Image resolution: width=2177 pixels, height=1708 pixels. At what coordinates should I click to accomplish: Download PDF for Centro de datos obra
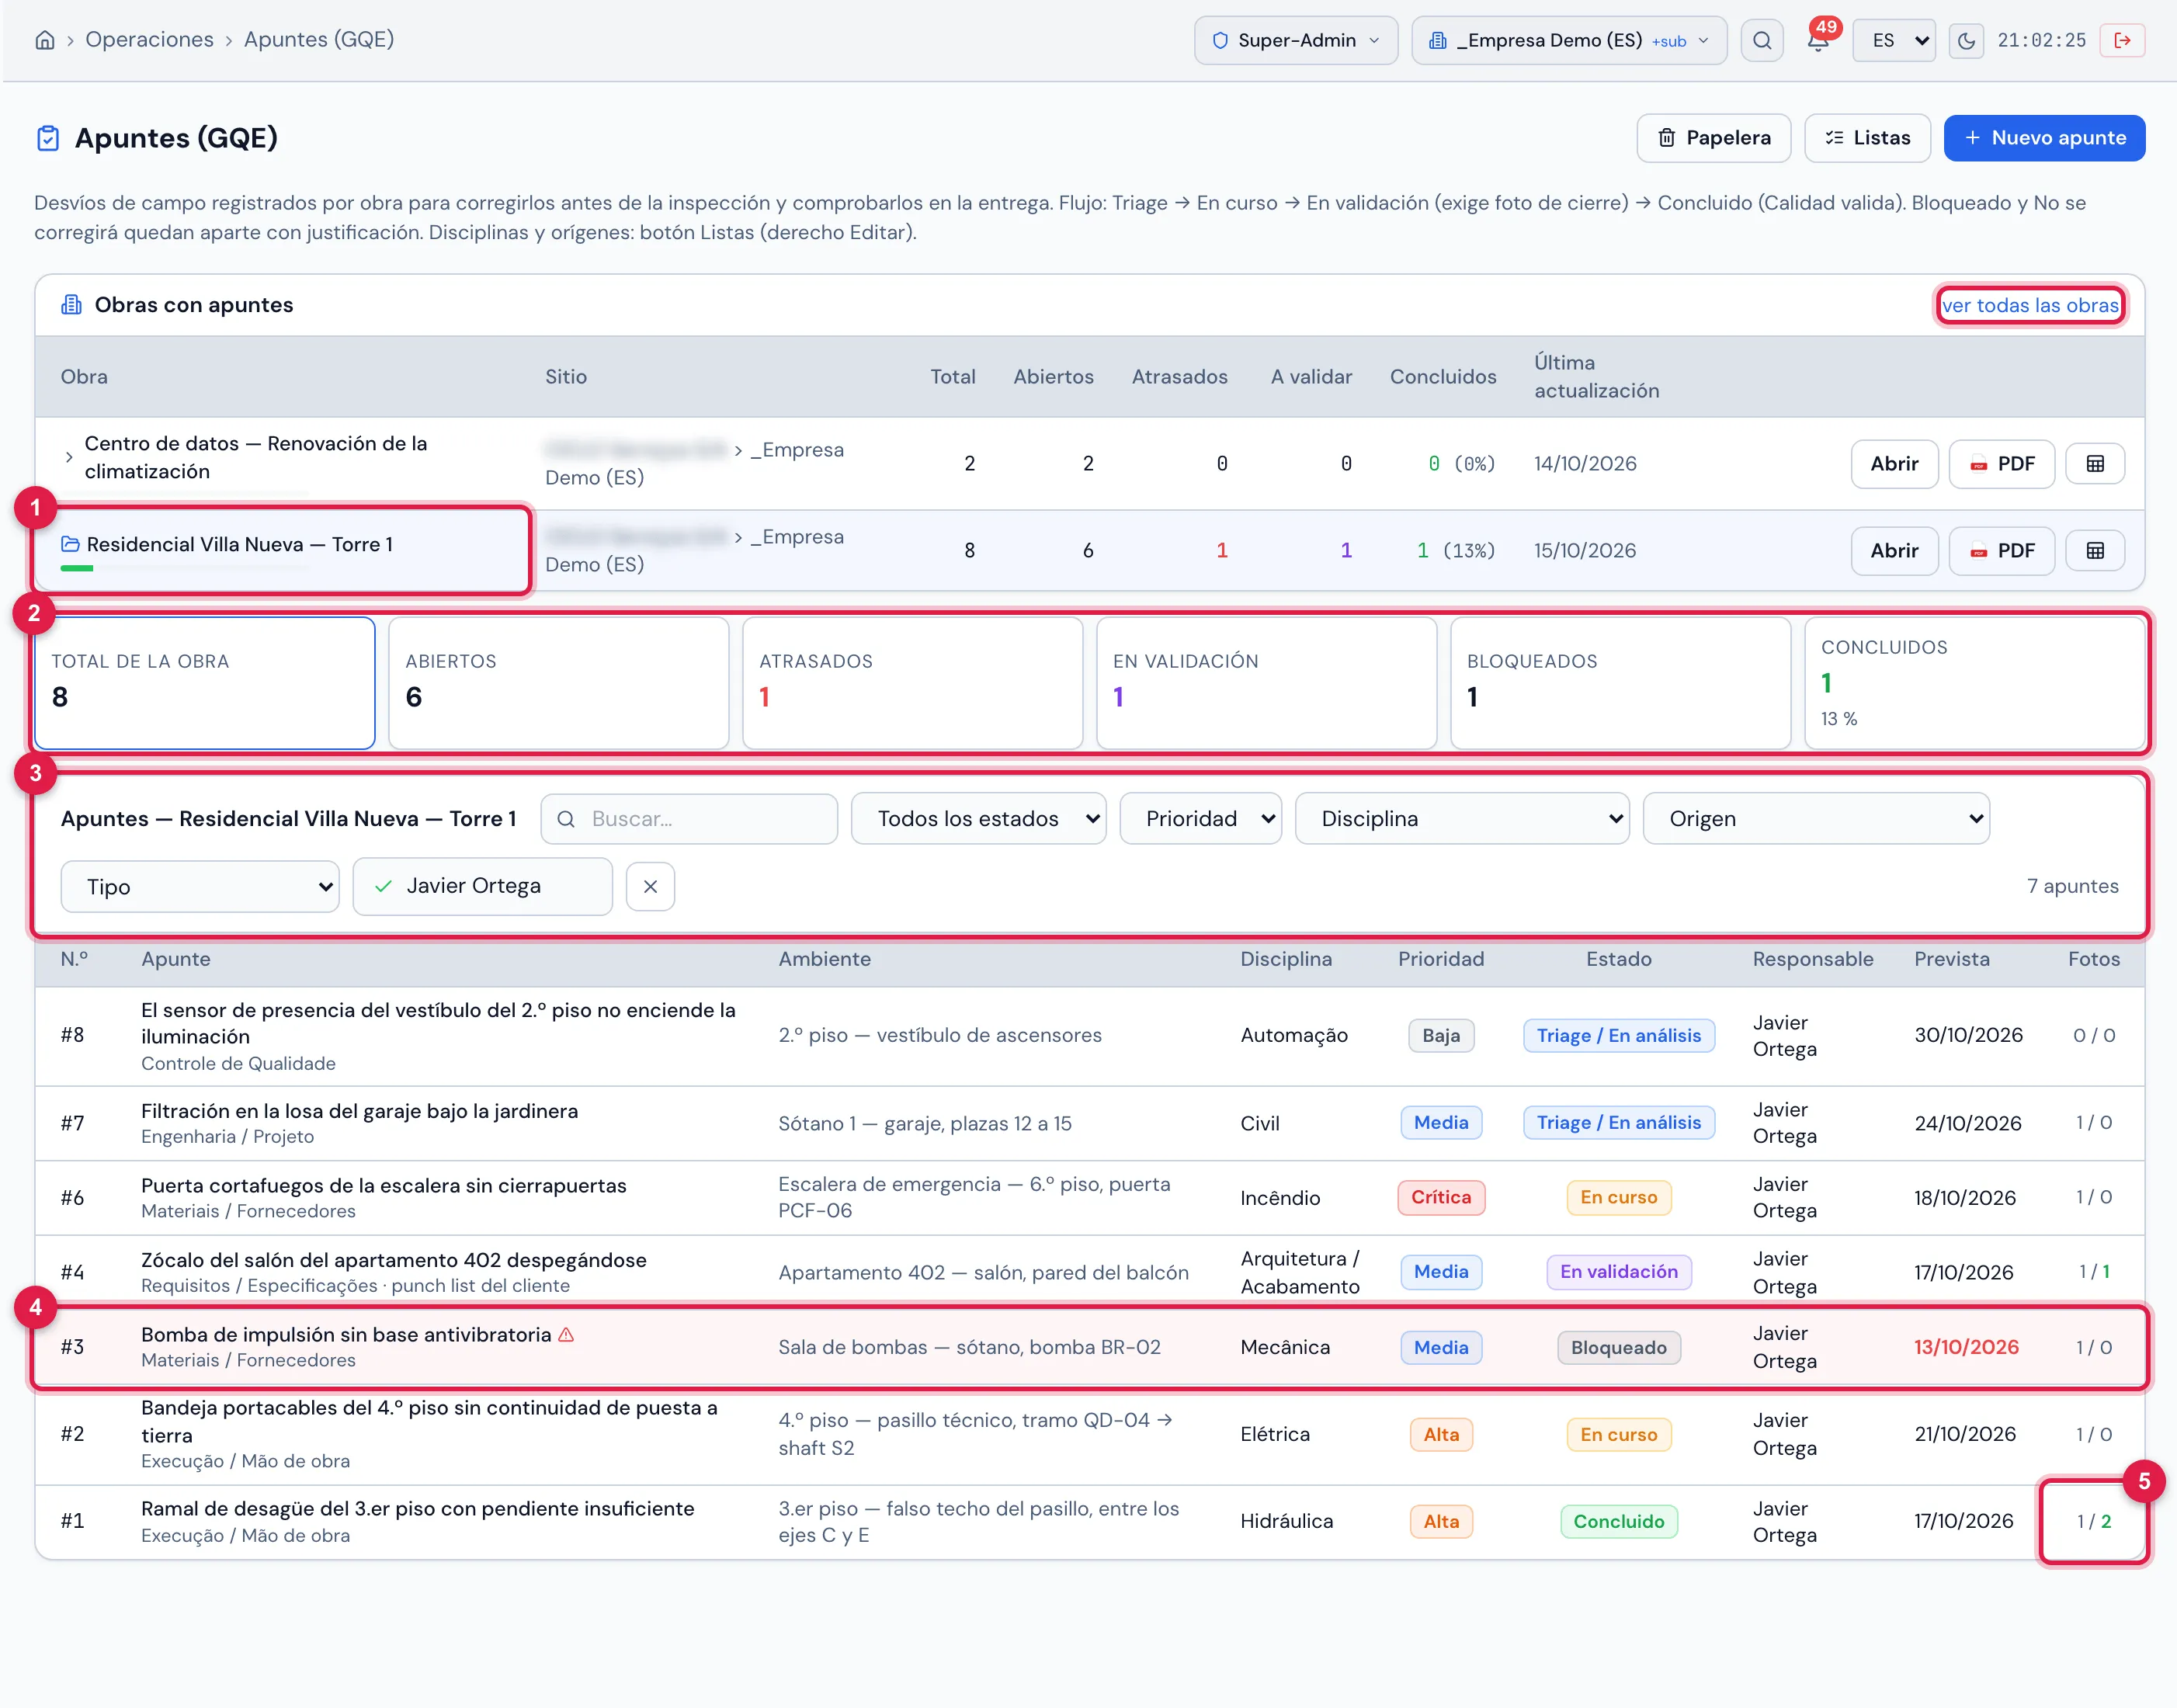[x=2001, y=464]
